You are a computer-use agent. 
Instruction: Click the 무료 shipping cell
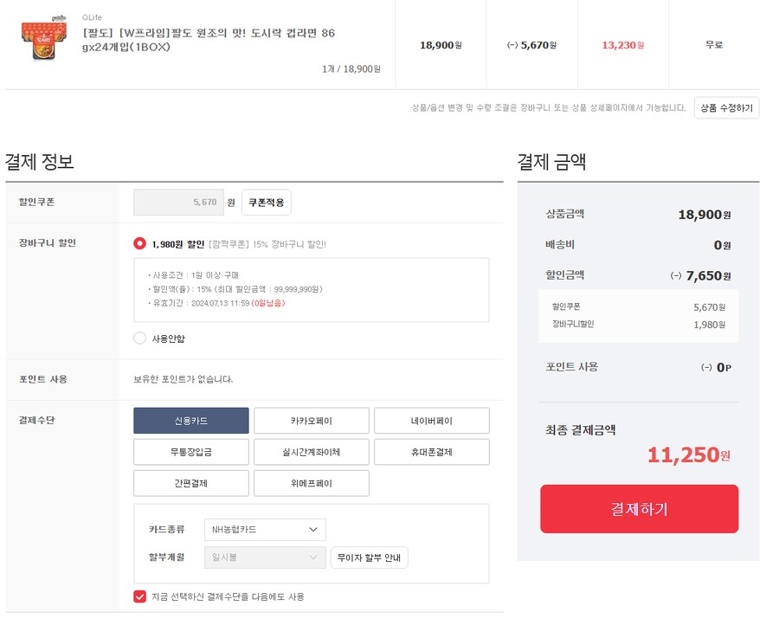(714, 45)
